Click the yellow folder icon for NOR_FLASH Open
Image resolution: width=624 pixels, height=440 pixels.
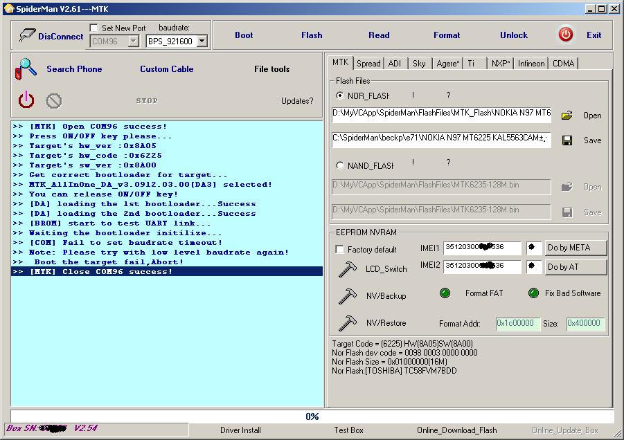coord(567,116)
